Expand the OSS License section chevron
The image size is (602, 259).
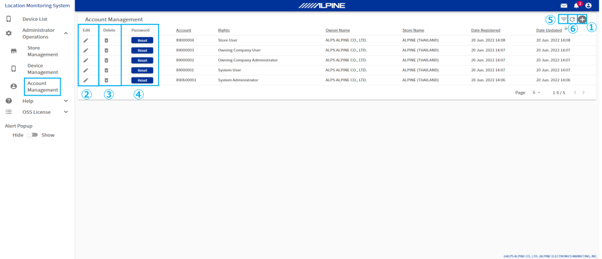click(66, 112)
